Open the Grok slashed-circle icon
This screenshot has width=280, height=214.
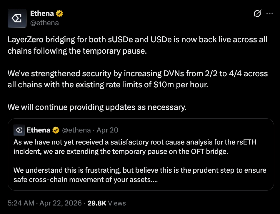[257, 13]
